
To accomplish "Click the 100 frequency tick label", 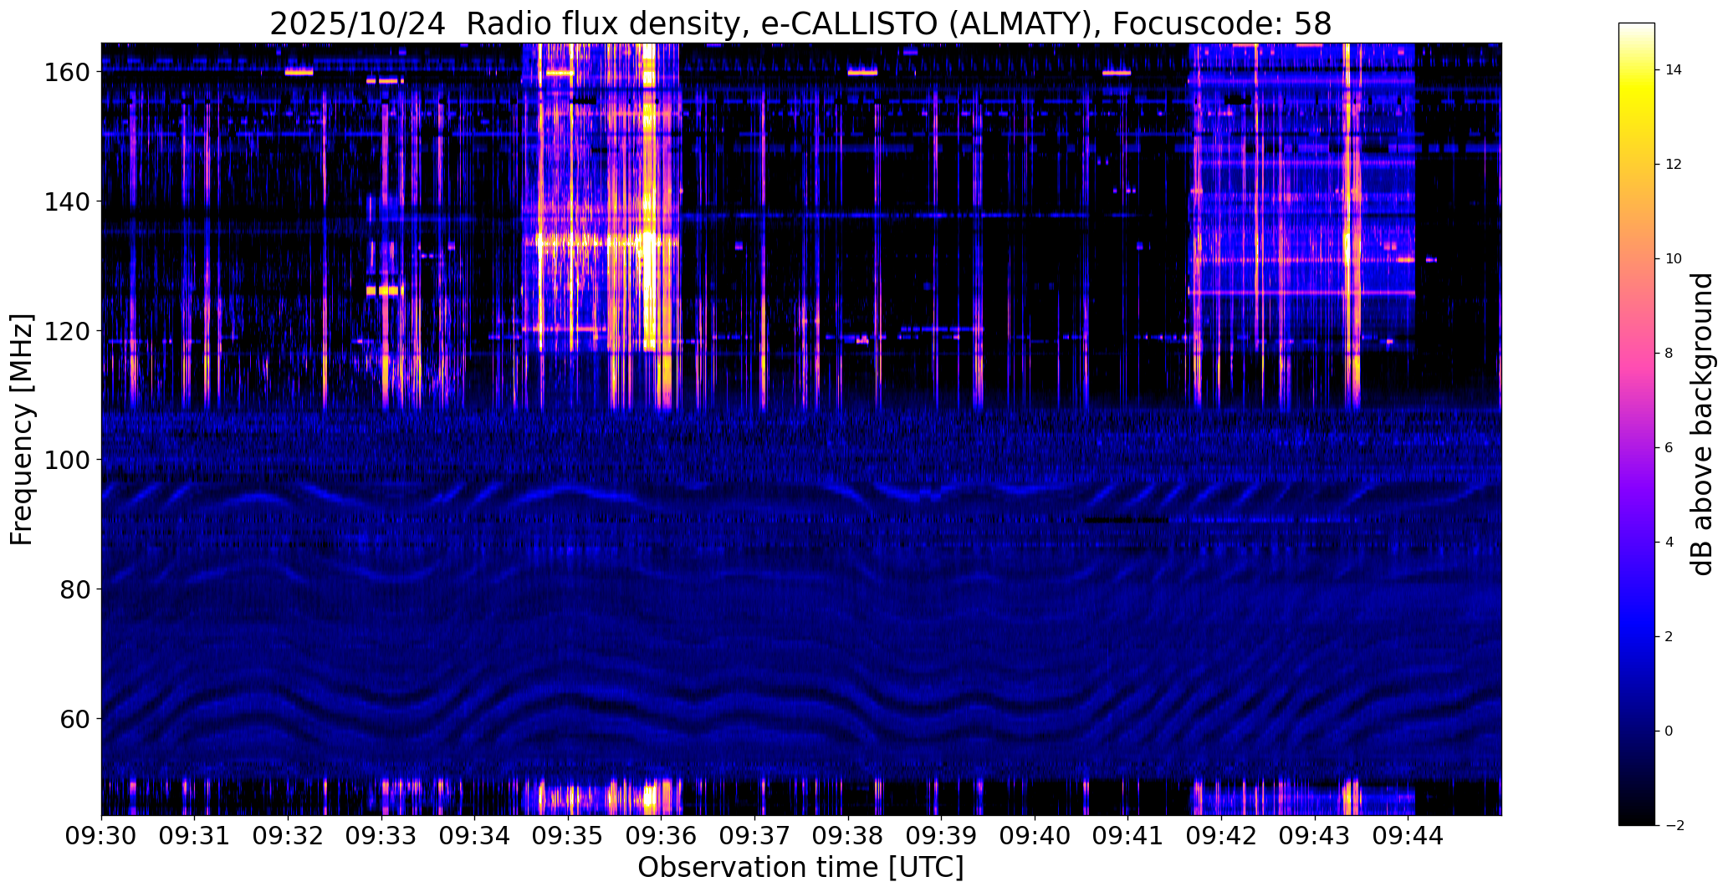I will click(x=66, y=461).
